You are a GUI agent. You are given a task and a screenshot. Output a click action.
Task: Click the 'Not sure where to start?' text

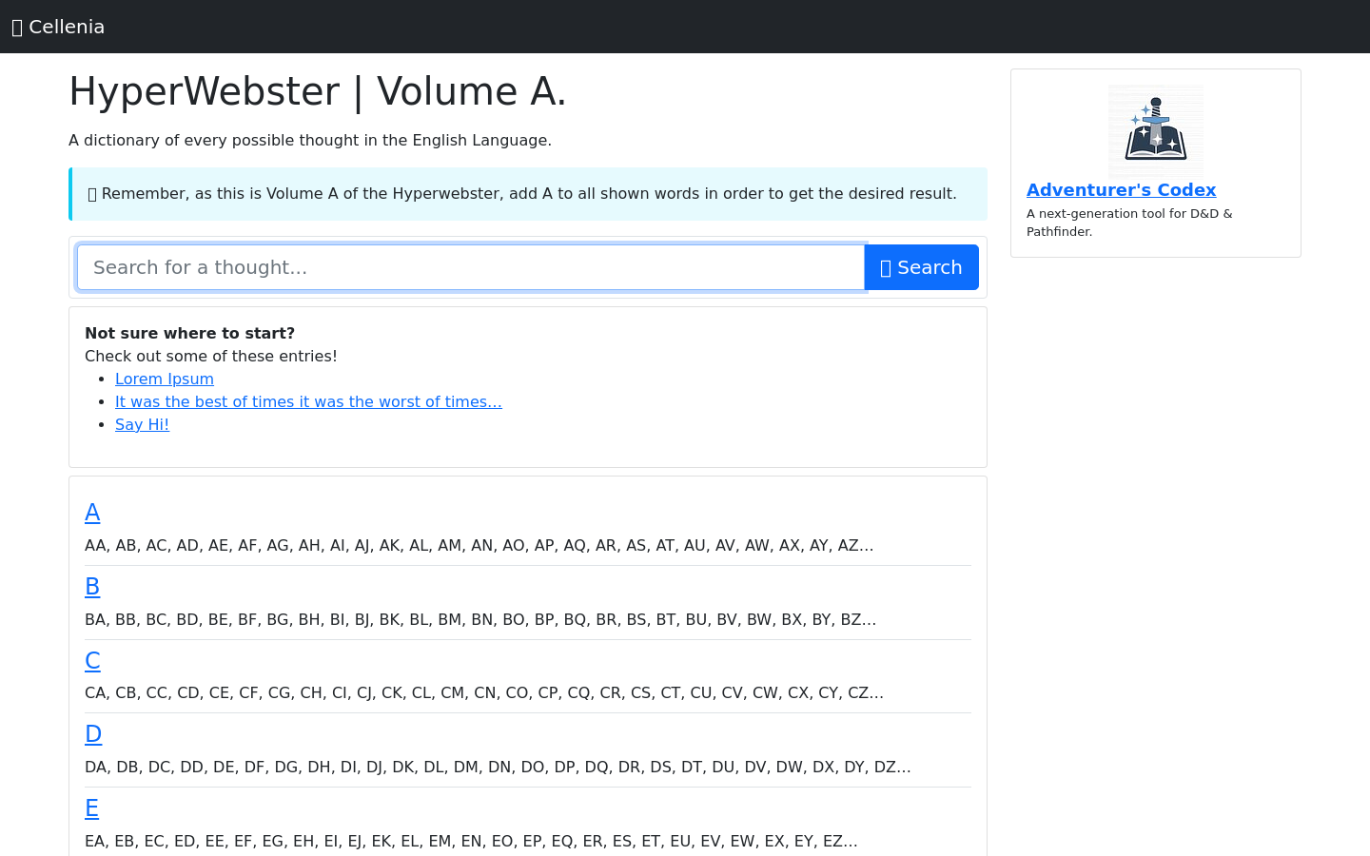pos(189,333)
